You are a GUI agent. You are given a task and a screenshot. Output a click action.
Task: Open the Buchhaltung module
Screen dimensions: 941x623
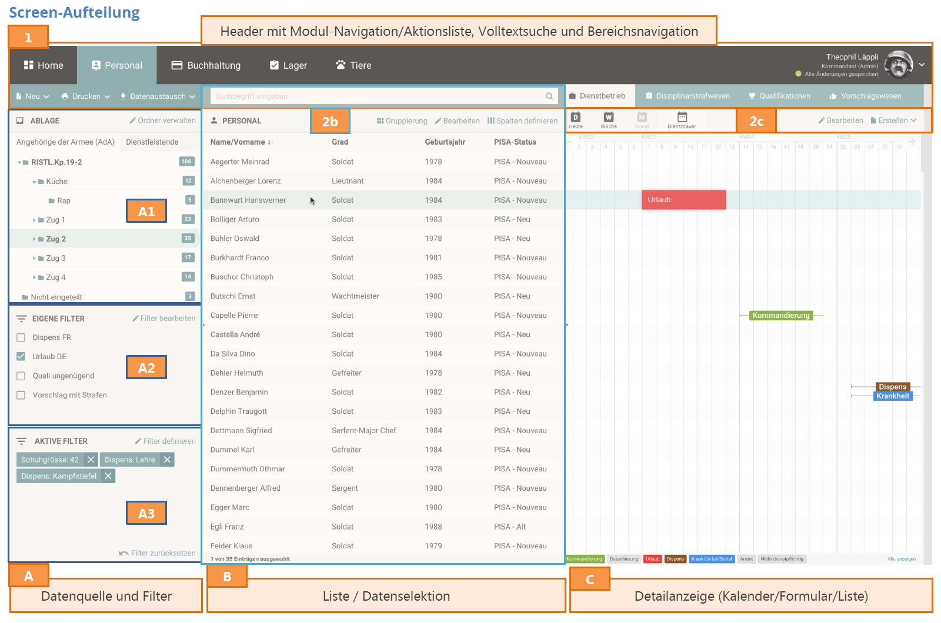[x=206, y=65]
